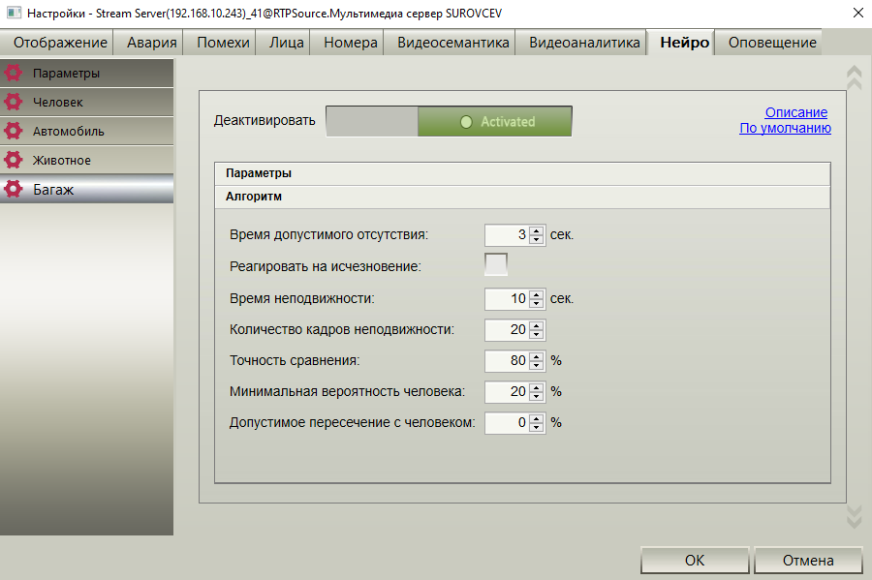This screenshot has height=580, width=872.
Task: Click the Время неподвижности input field
Action: click(507, 299)
